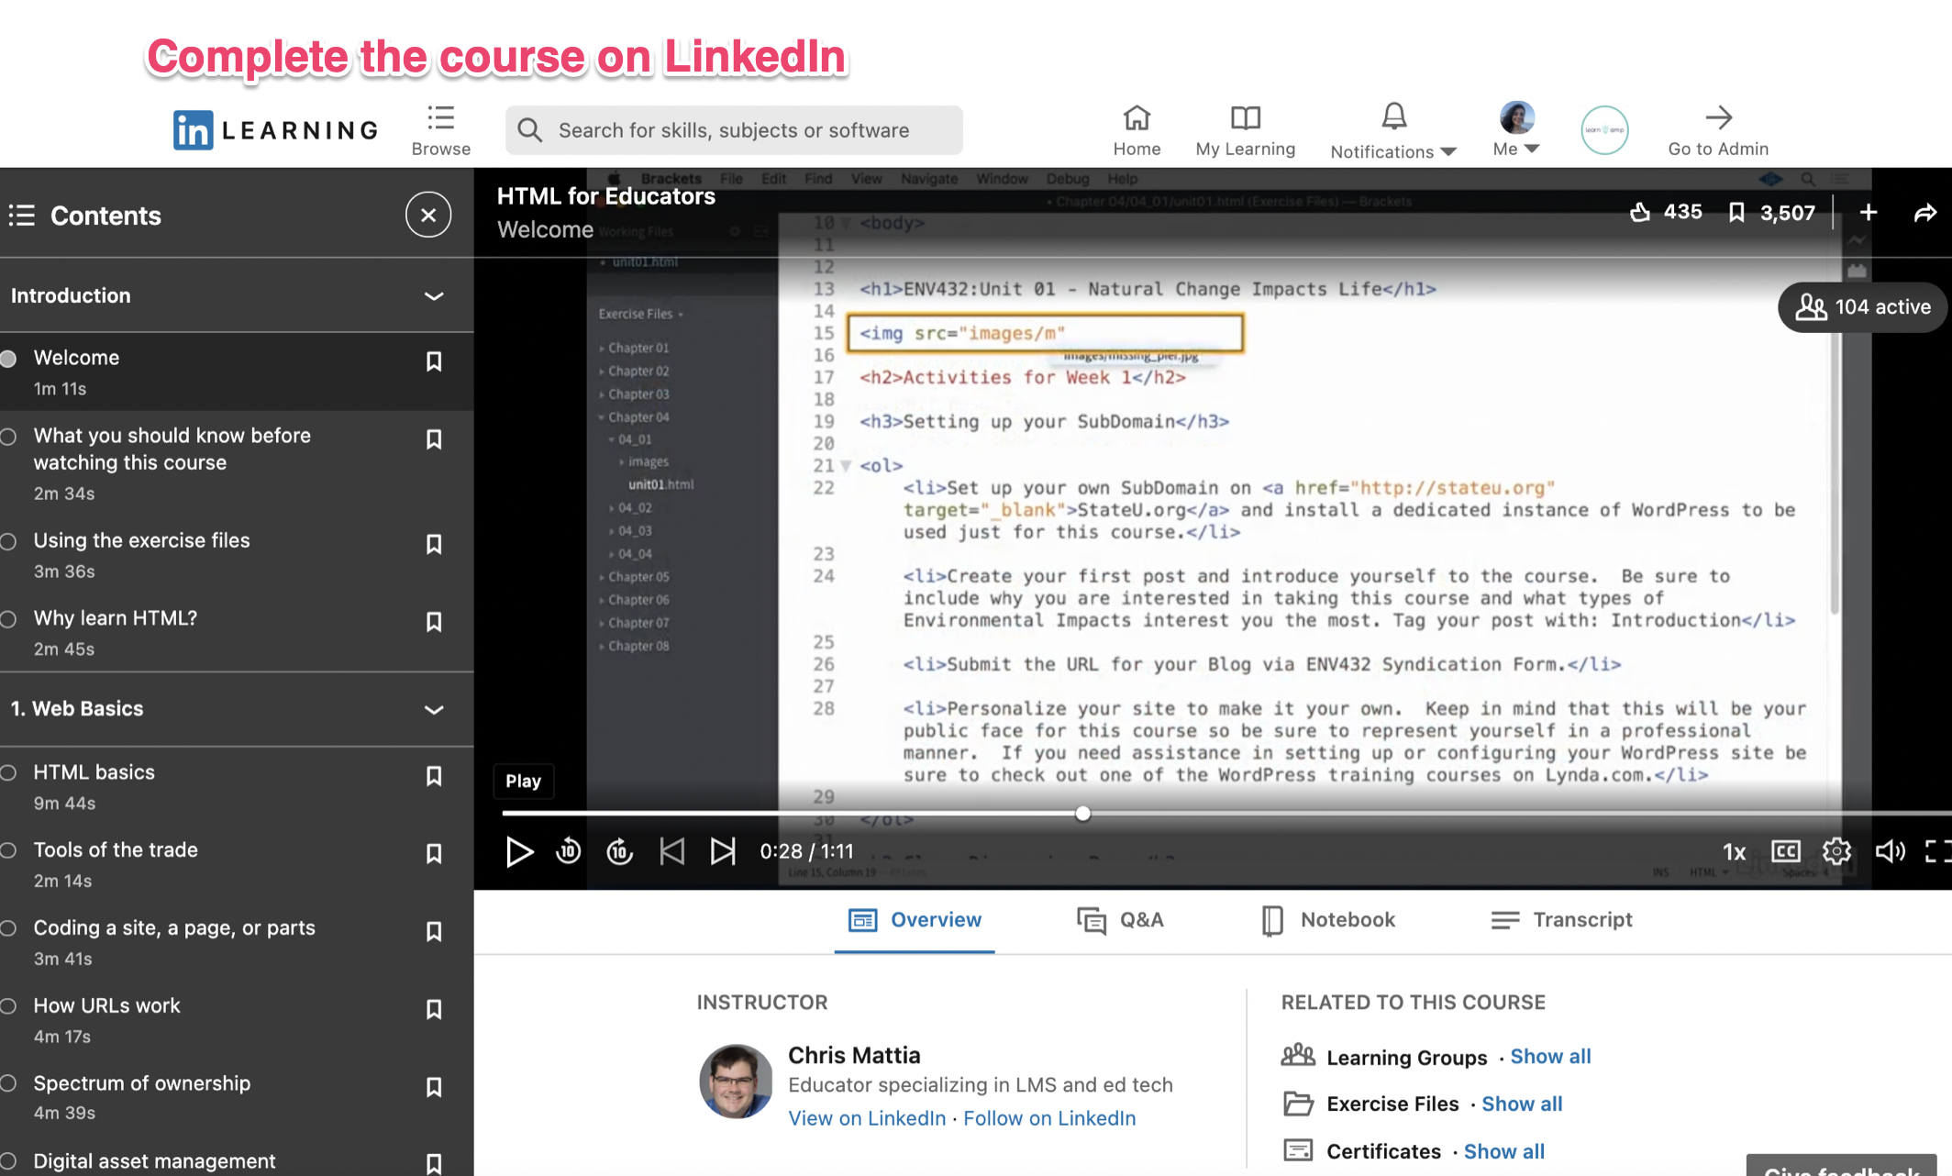Click View on LinkedIn link
1952x1176 pixels.
click(x=867, y=1118)
